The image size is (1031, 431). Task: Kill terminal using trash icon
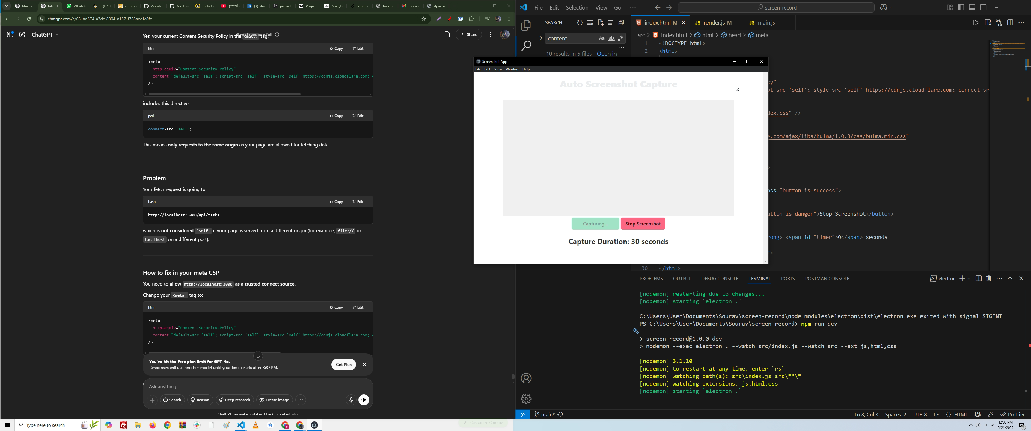tap(988, 278)
